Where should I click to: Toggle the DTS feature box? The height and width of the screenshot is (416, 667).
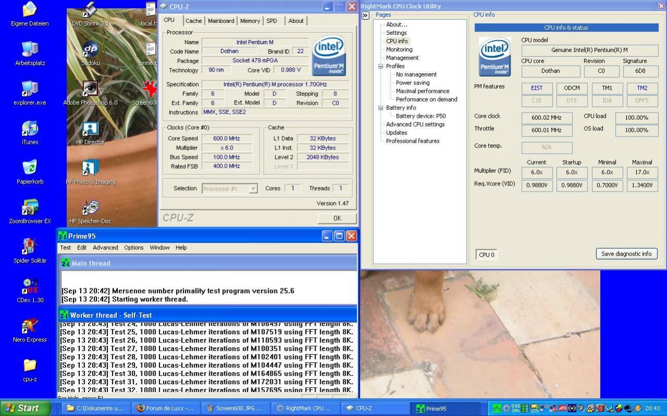pyautogui.click(x=572, y=100)
